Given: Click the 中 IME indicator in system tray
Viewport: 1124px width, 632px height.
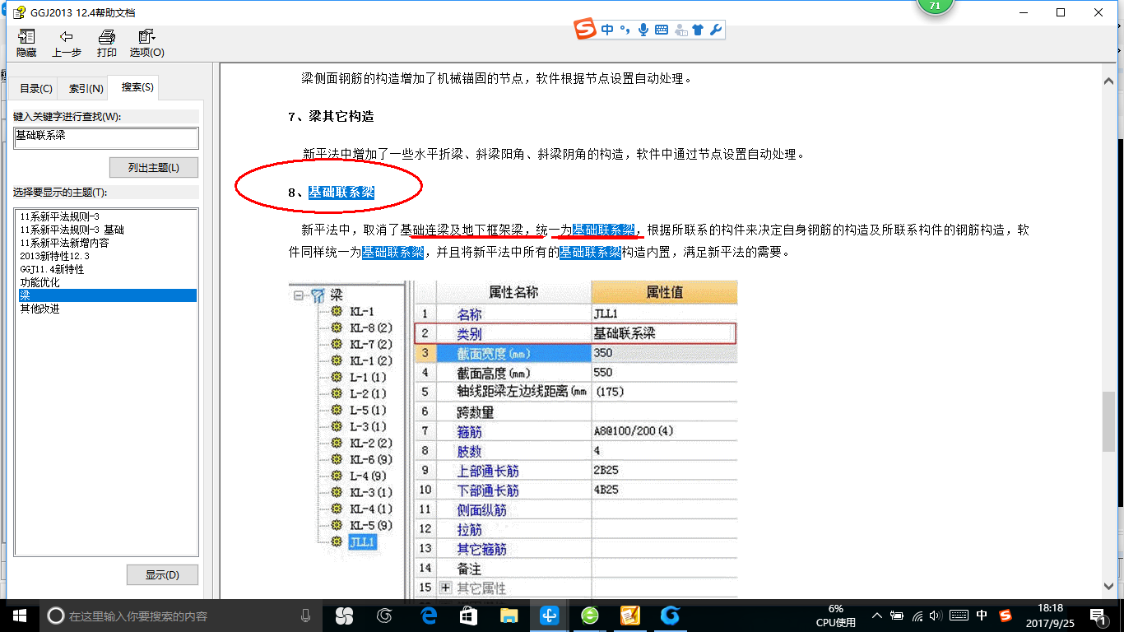Looking at the screenshot, I should (x=982, y=616).
